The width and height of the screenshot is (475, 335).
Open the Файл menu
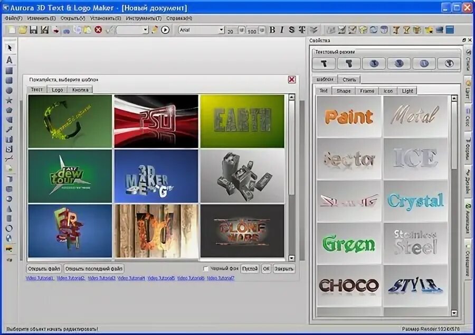click(14, 18)
